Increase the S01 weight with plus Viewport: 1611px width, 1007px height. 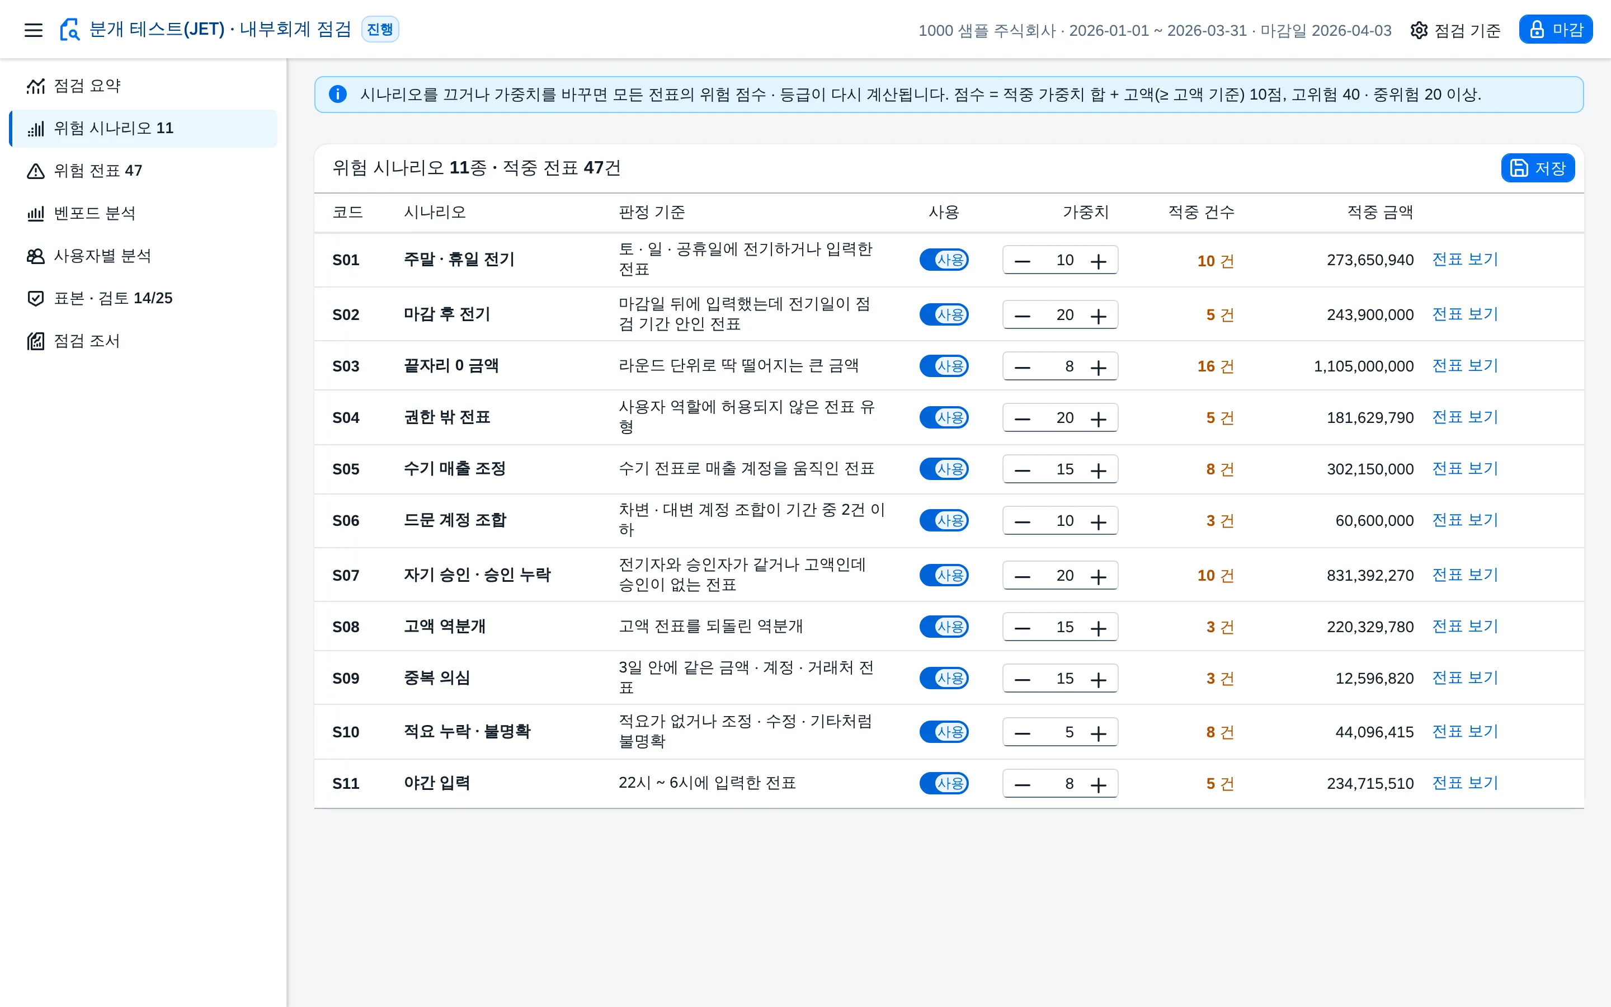(x=1099, y=260)
